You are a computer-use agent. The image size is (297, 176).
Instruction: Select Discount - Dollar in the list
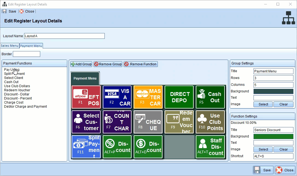point(17,94)
